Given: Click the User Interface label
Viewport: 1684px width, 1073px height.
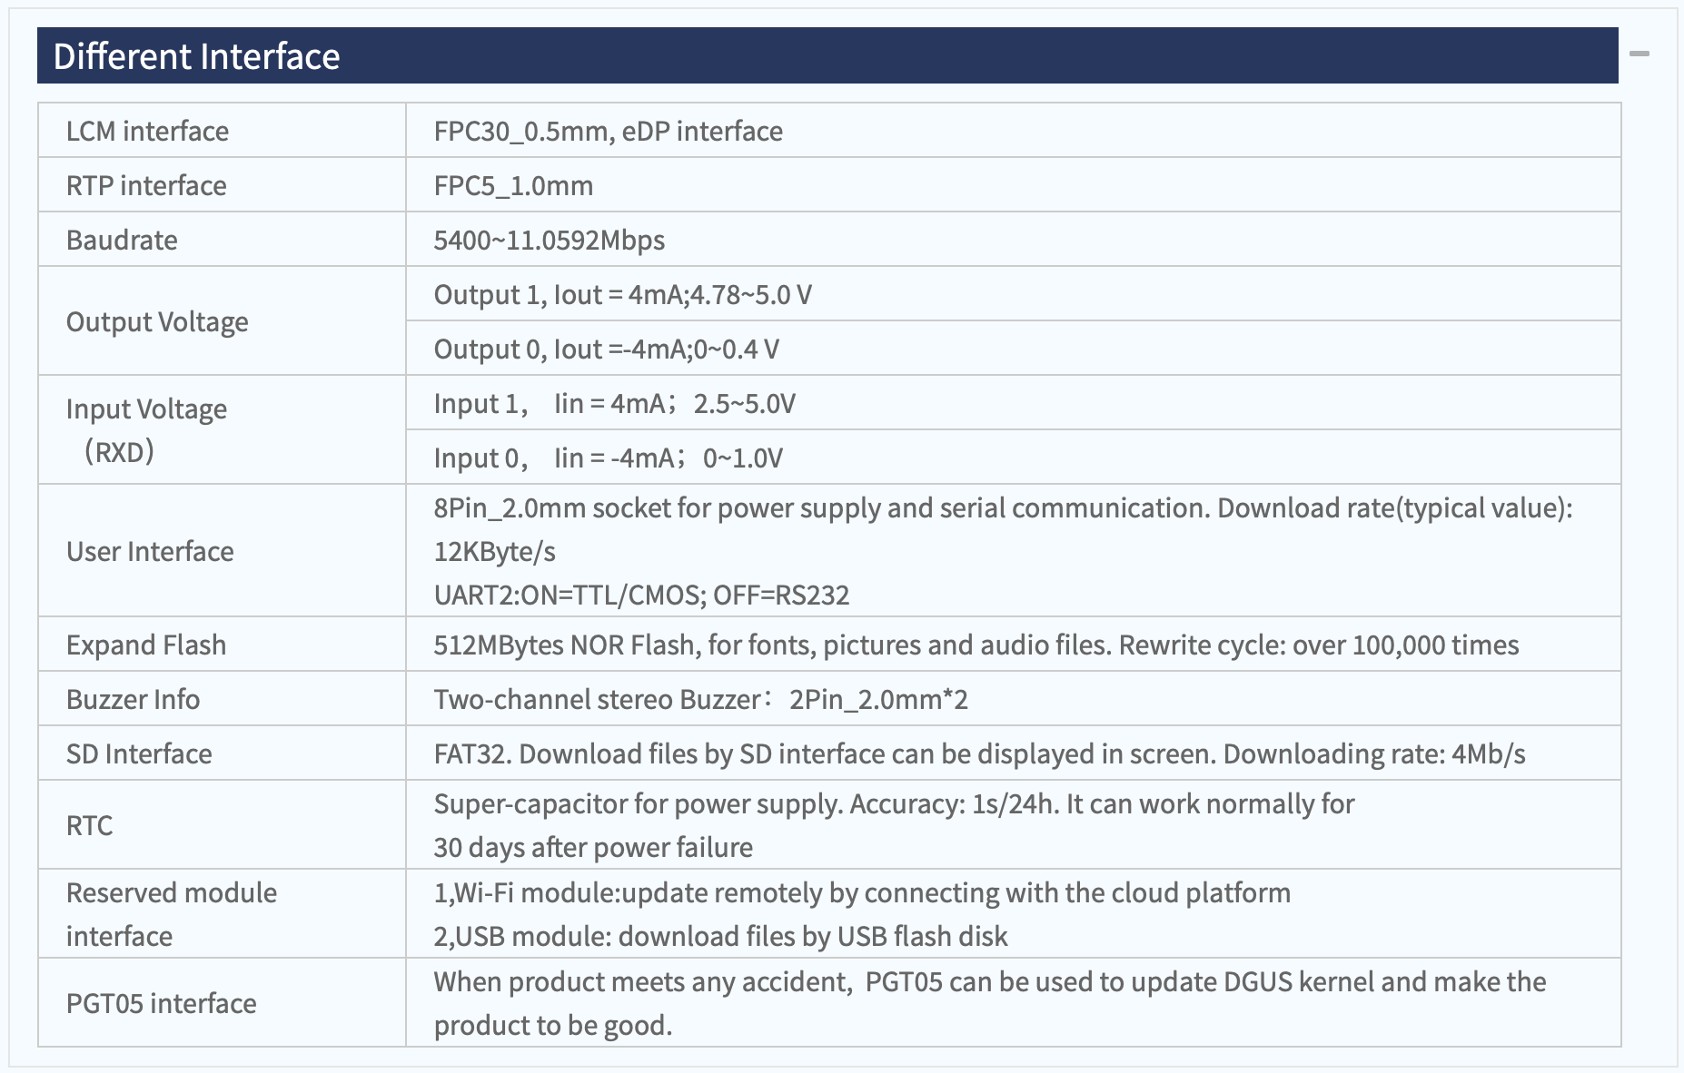Looking at the screenshot, I should 150,551.
